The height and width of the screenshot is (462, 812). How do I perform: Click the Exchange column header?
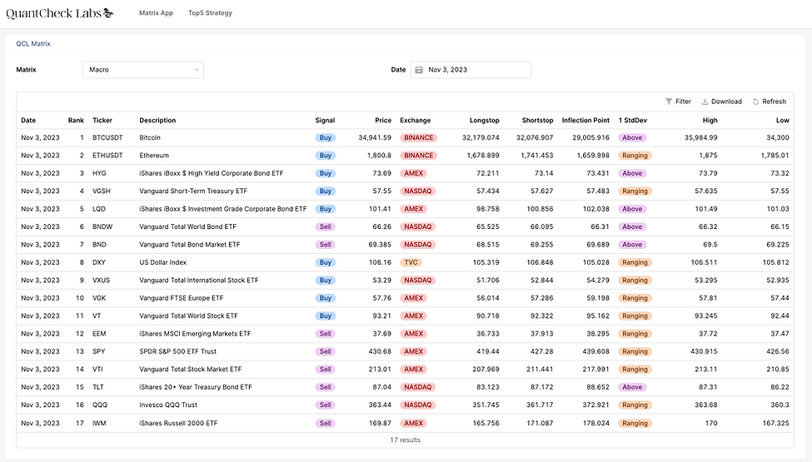416,120
